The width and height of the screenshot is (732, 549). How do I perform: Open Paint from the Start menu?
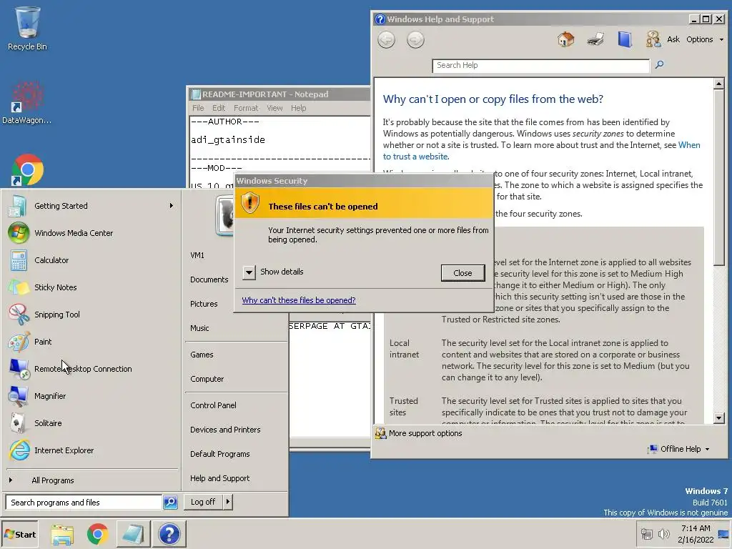tap(91, 342)
